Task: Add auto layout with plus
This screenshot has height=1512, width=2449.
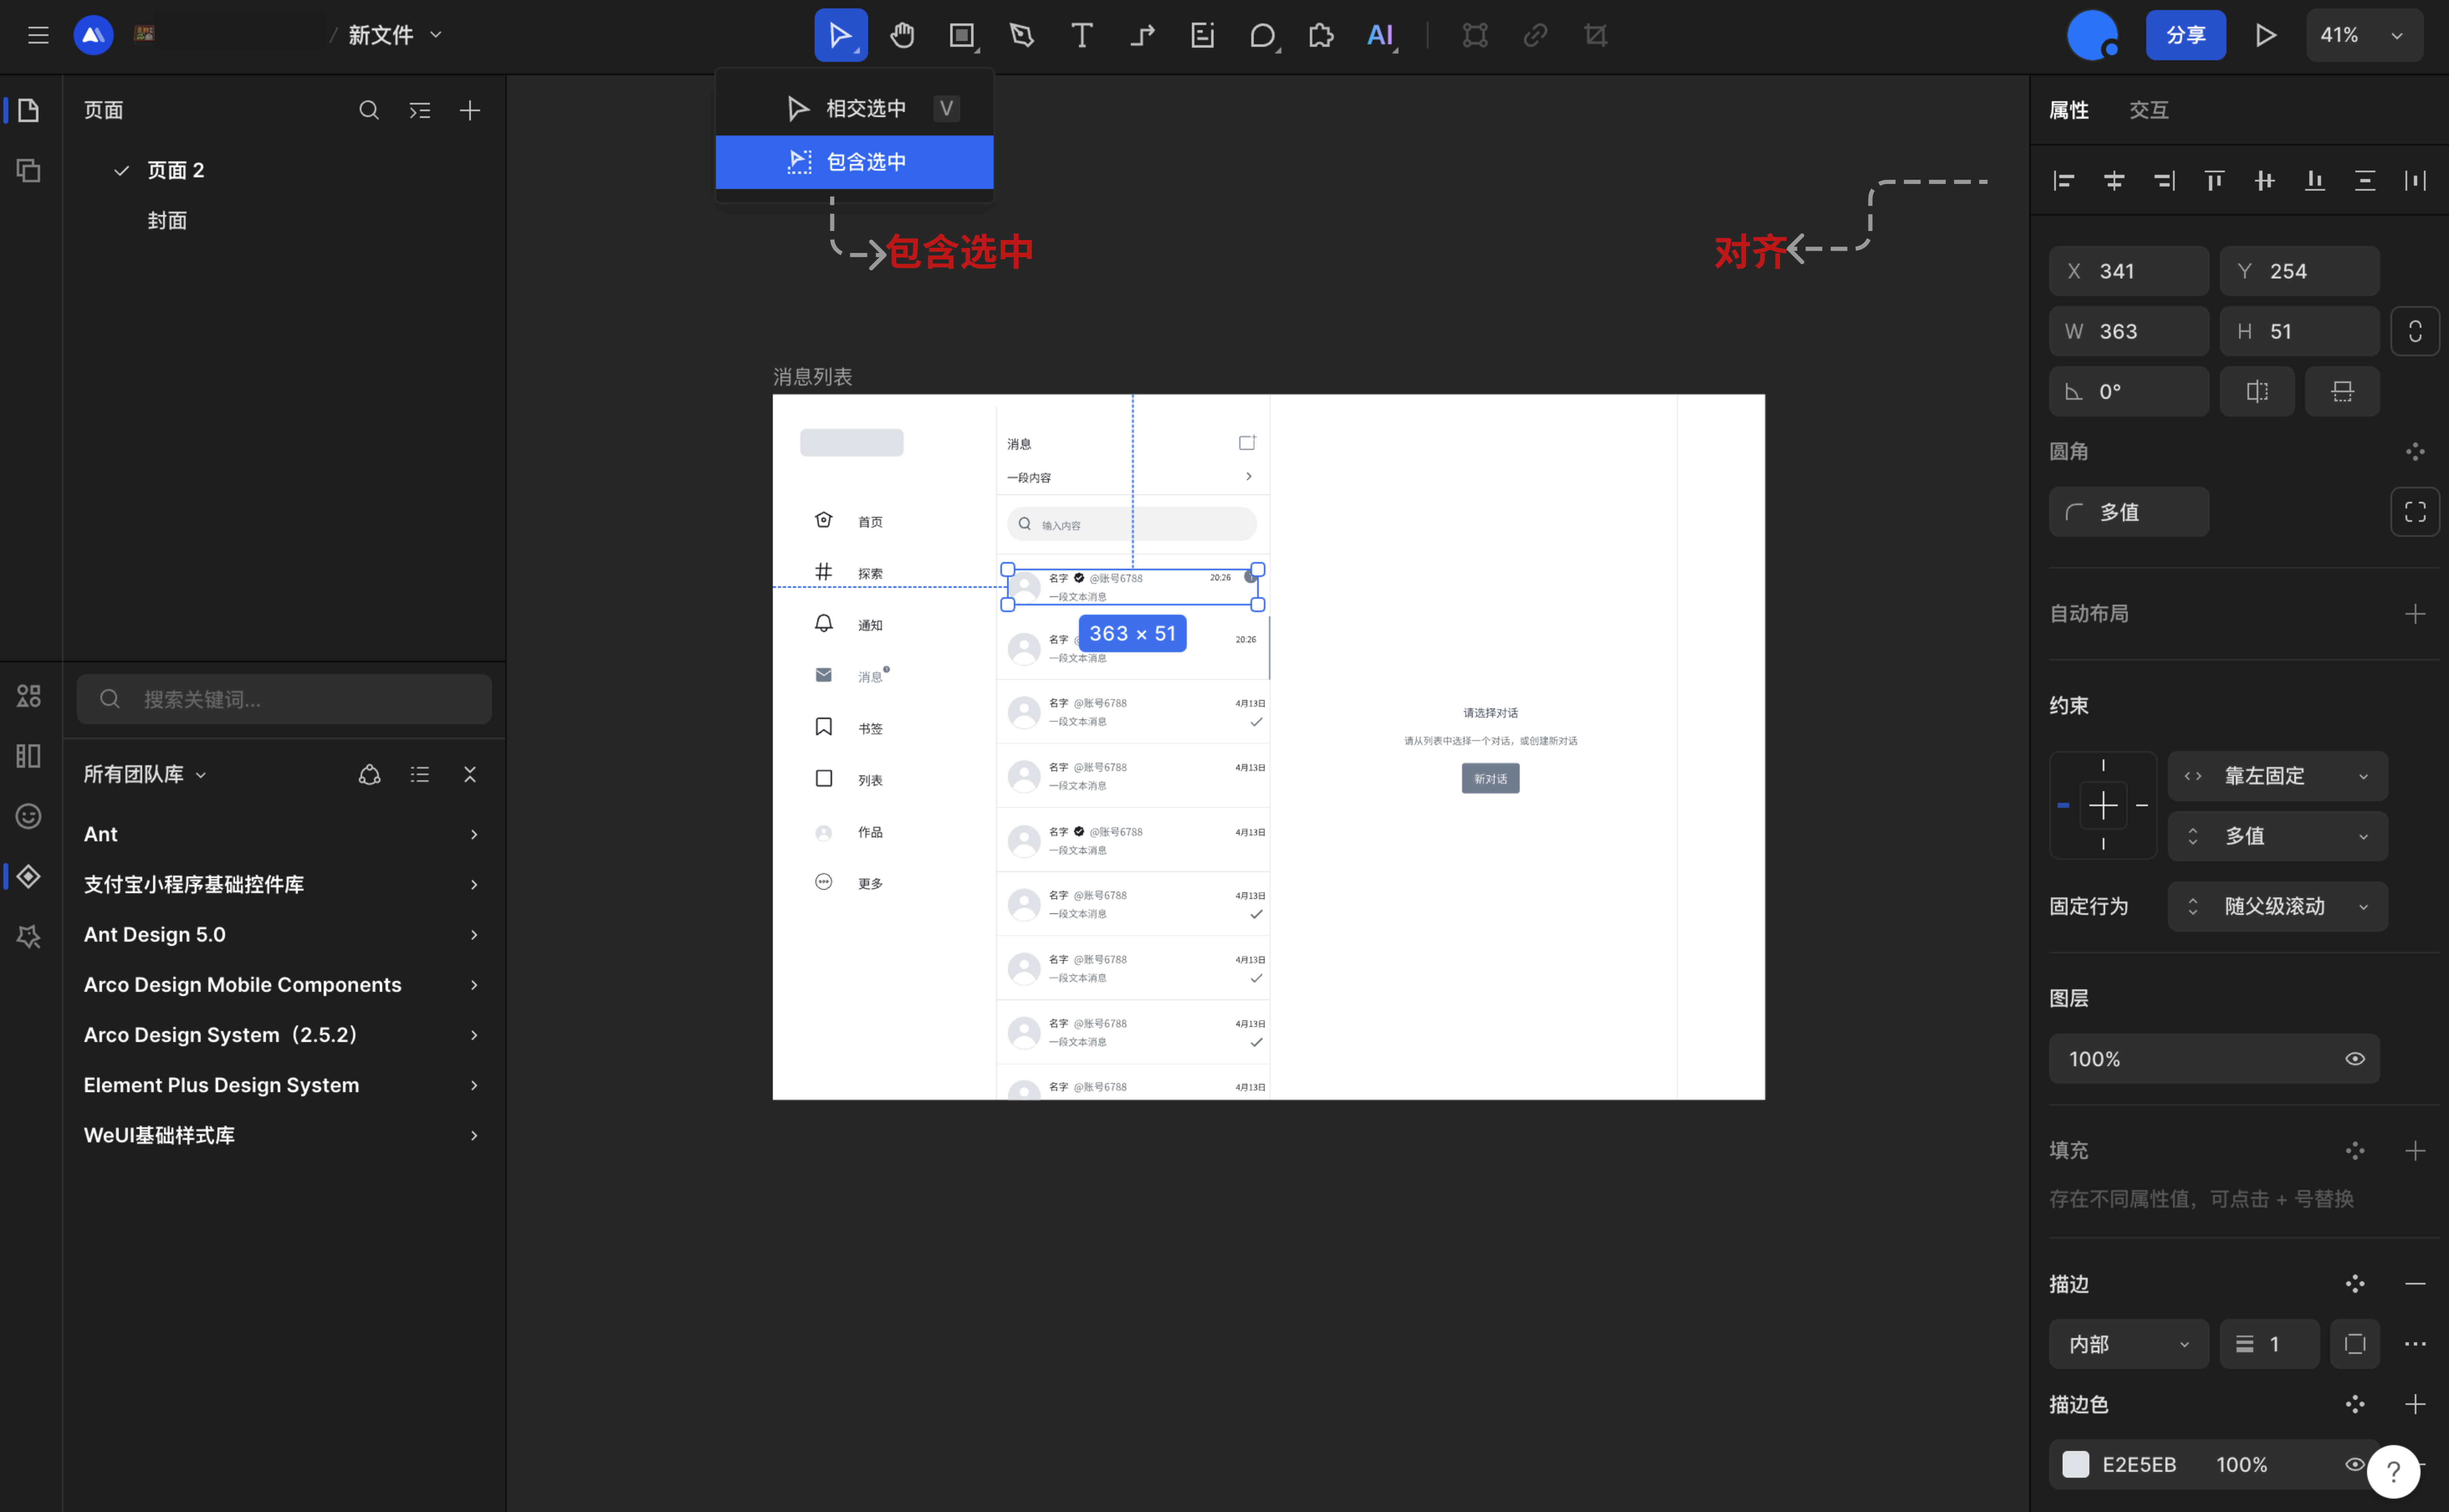Action: 2415,614
